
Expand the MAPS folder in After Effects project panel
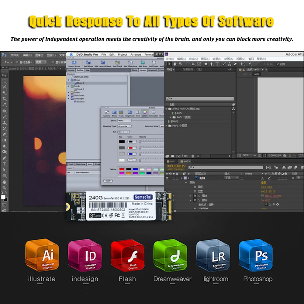167,126
